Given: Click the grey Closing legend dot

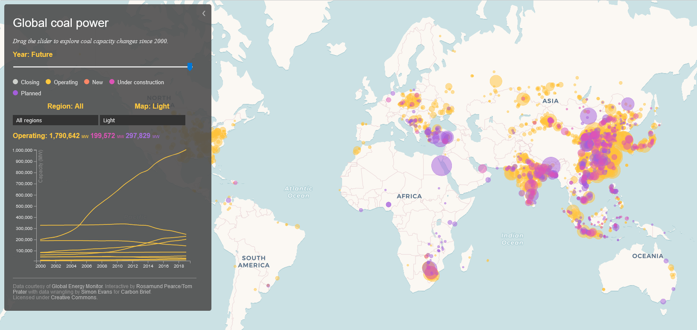Looking at the screenshot, I should (15, 82).
